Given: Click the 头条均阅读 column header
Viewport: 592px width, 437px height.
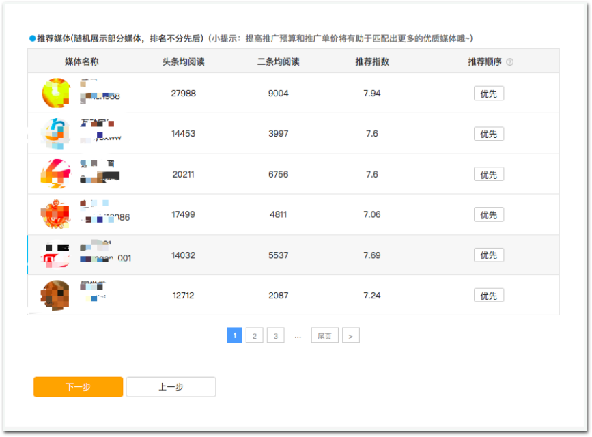Looking at the screenshot, I should pyautogui.click(x=183, y=61).
